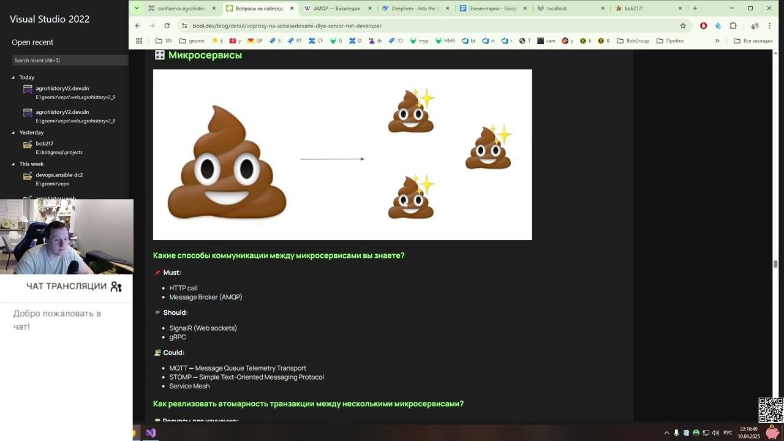Show hidden system tray icons
Screen dimensions: 784x441
tap(666, 433)
